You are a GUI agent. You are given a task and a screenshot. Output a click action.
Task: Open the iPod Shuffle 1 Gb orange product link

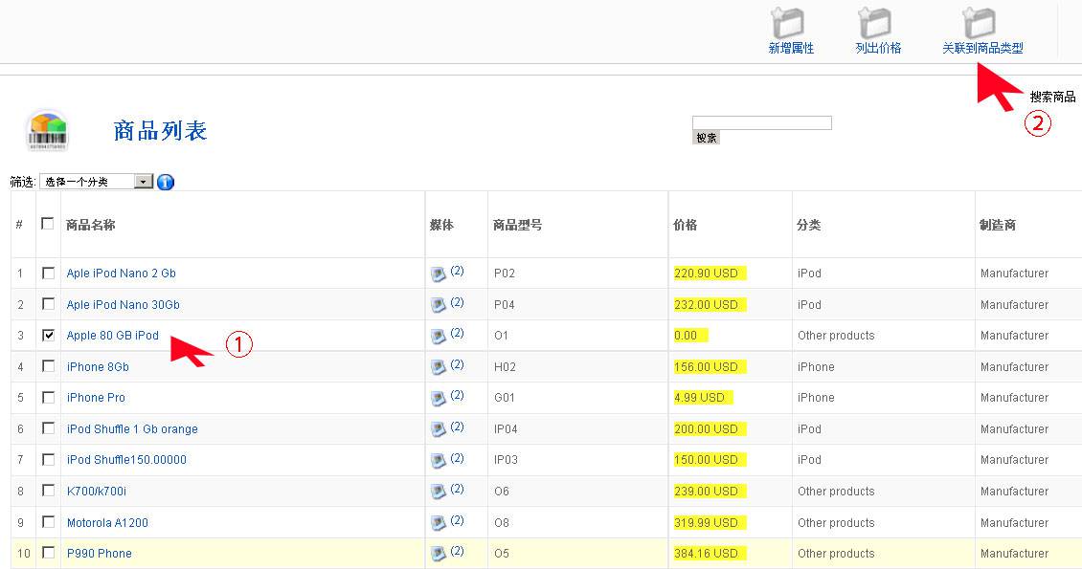(x=131, y=428)
